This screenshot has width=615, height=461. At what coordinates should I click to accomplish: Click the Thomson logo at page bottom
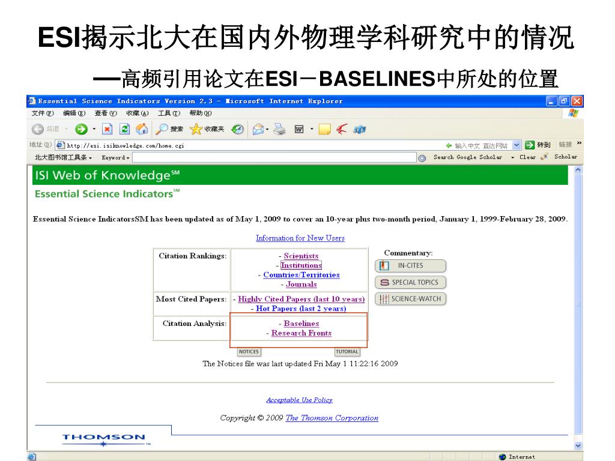click(x=105, y=439)
